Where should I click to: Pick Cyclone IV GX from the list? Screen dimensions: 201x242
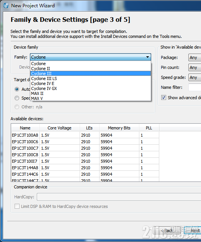tap(90, 88)
